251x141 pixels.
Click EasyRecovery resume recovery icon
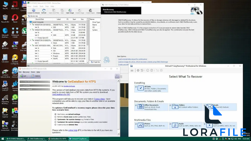click(x=142, y=70)
